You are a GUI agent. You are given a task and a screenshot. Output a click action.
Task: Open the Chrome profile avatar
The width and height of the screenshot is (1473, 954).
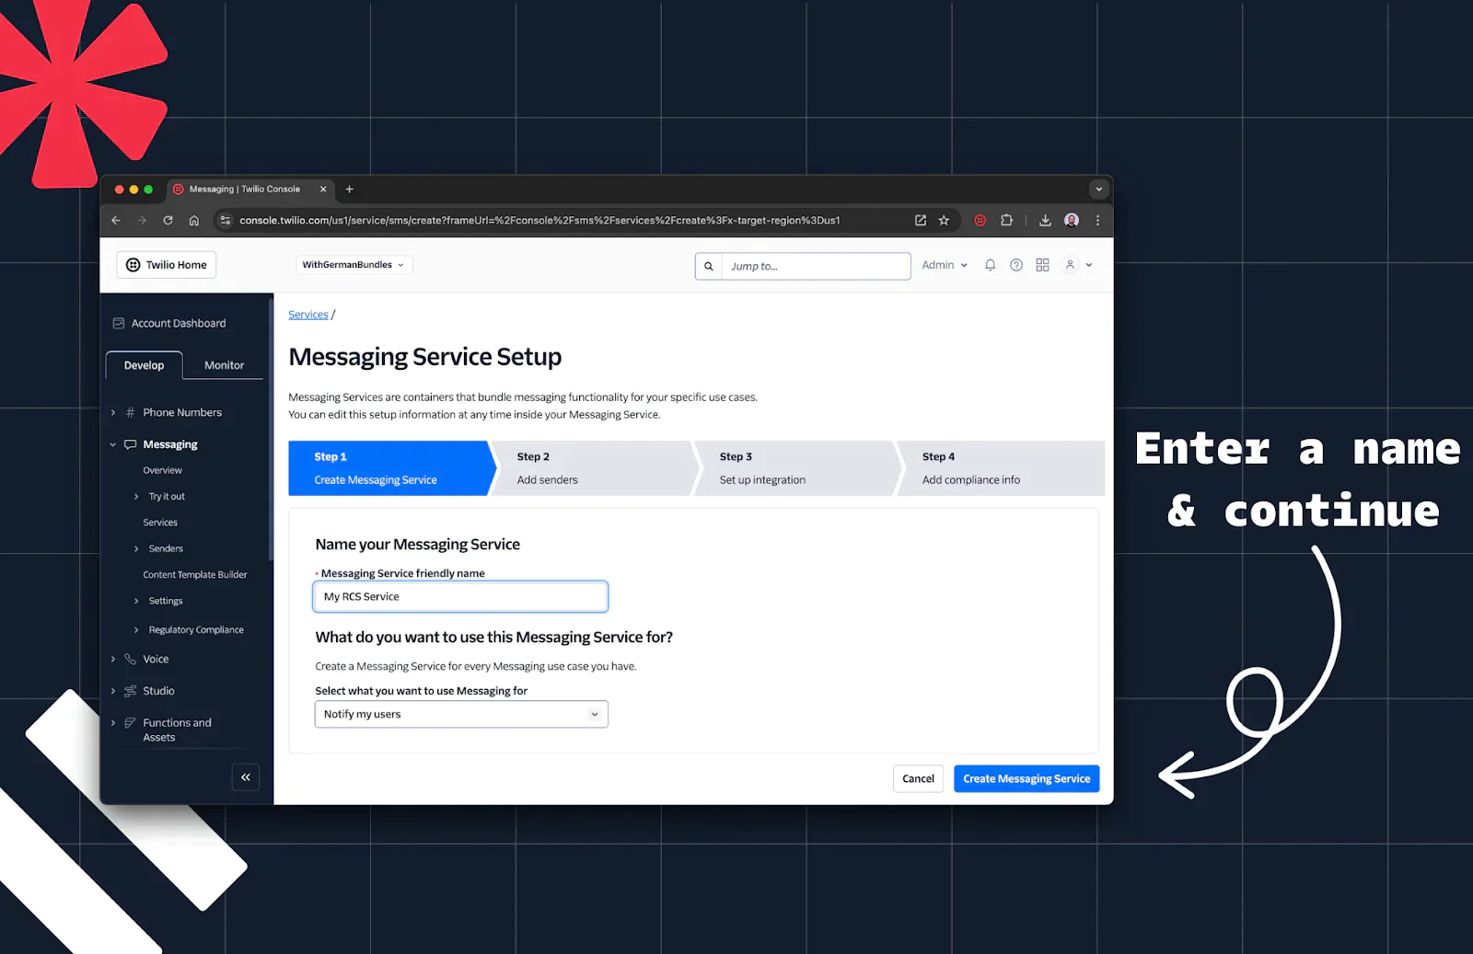pos(1072,221)
